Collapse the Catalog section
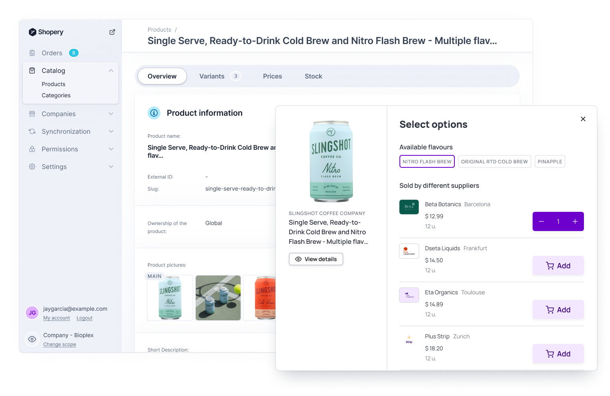Image resolution: width=610 pixels, height=396 pixels. 111,70
